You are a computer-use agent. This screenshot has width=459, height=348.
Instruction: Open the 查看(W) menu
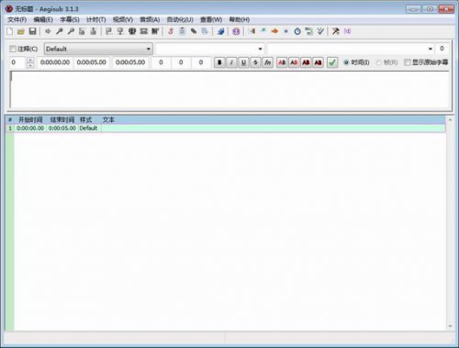[x=211, y=20]
